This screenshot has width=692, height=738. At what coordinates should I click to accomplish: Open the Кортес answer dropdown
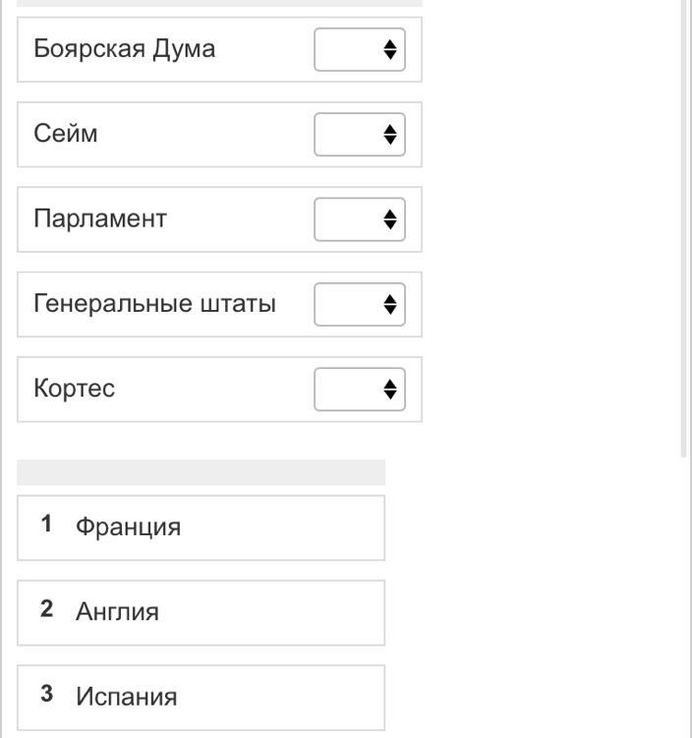[360, 389]
